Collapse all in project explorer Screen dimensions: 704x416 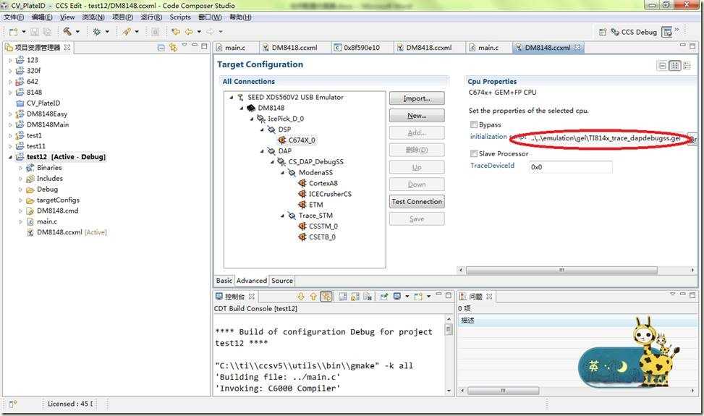[x=161, y=48]
